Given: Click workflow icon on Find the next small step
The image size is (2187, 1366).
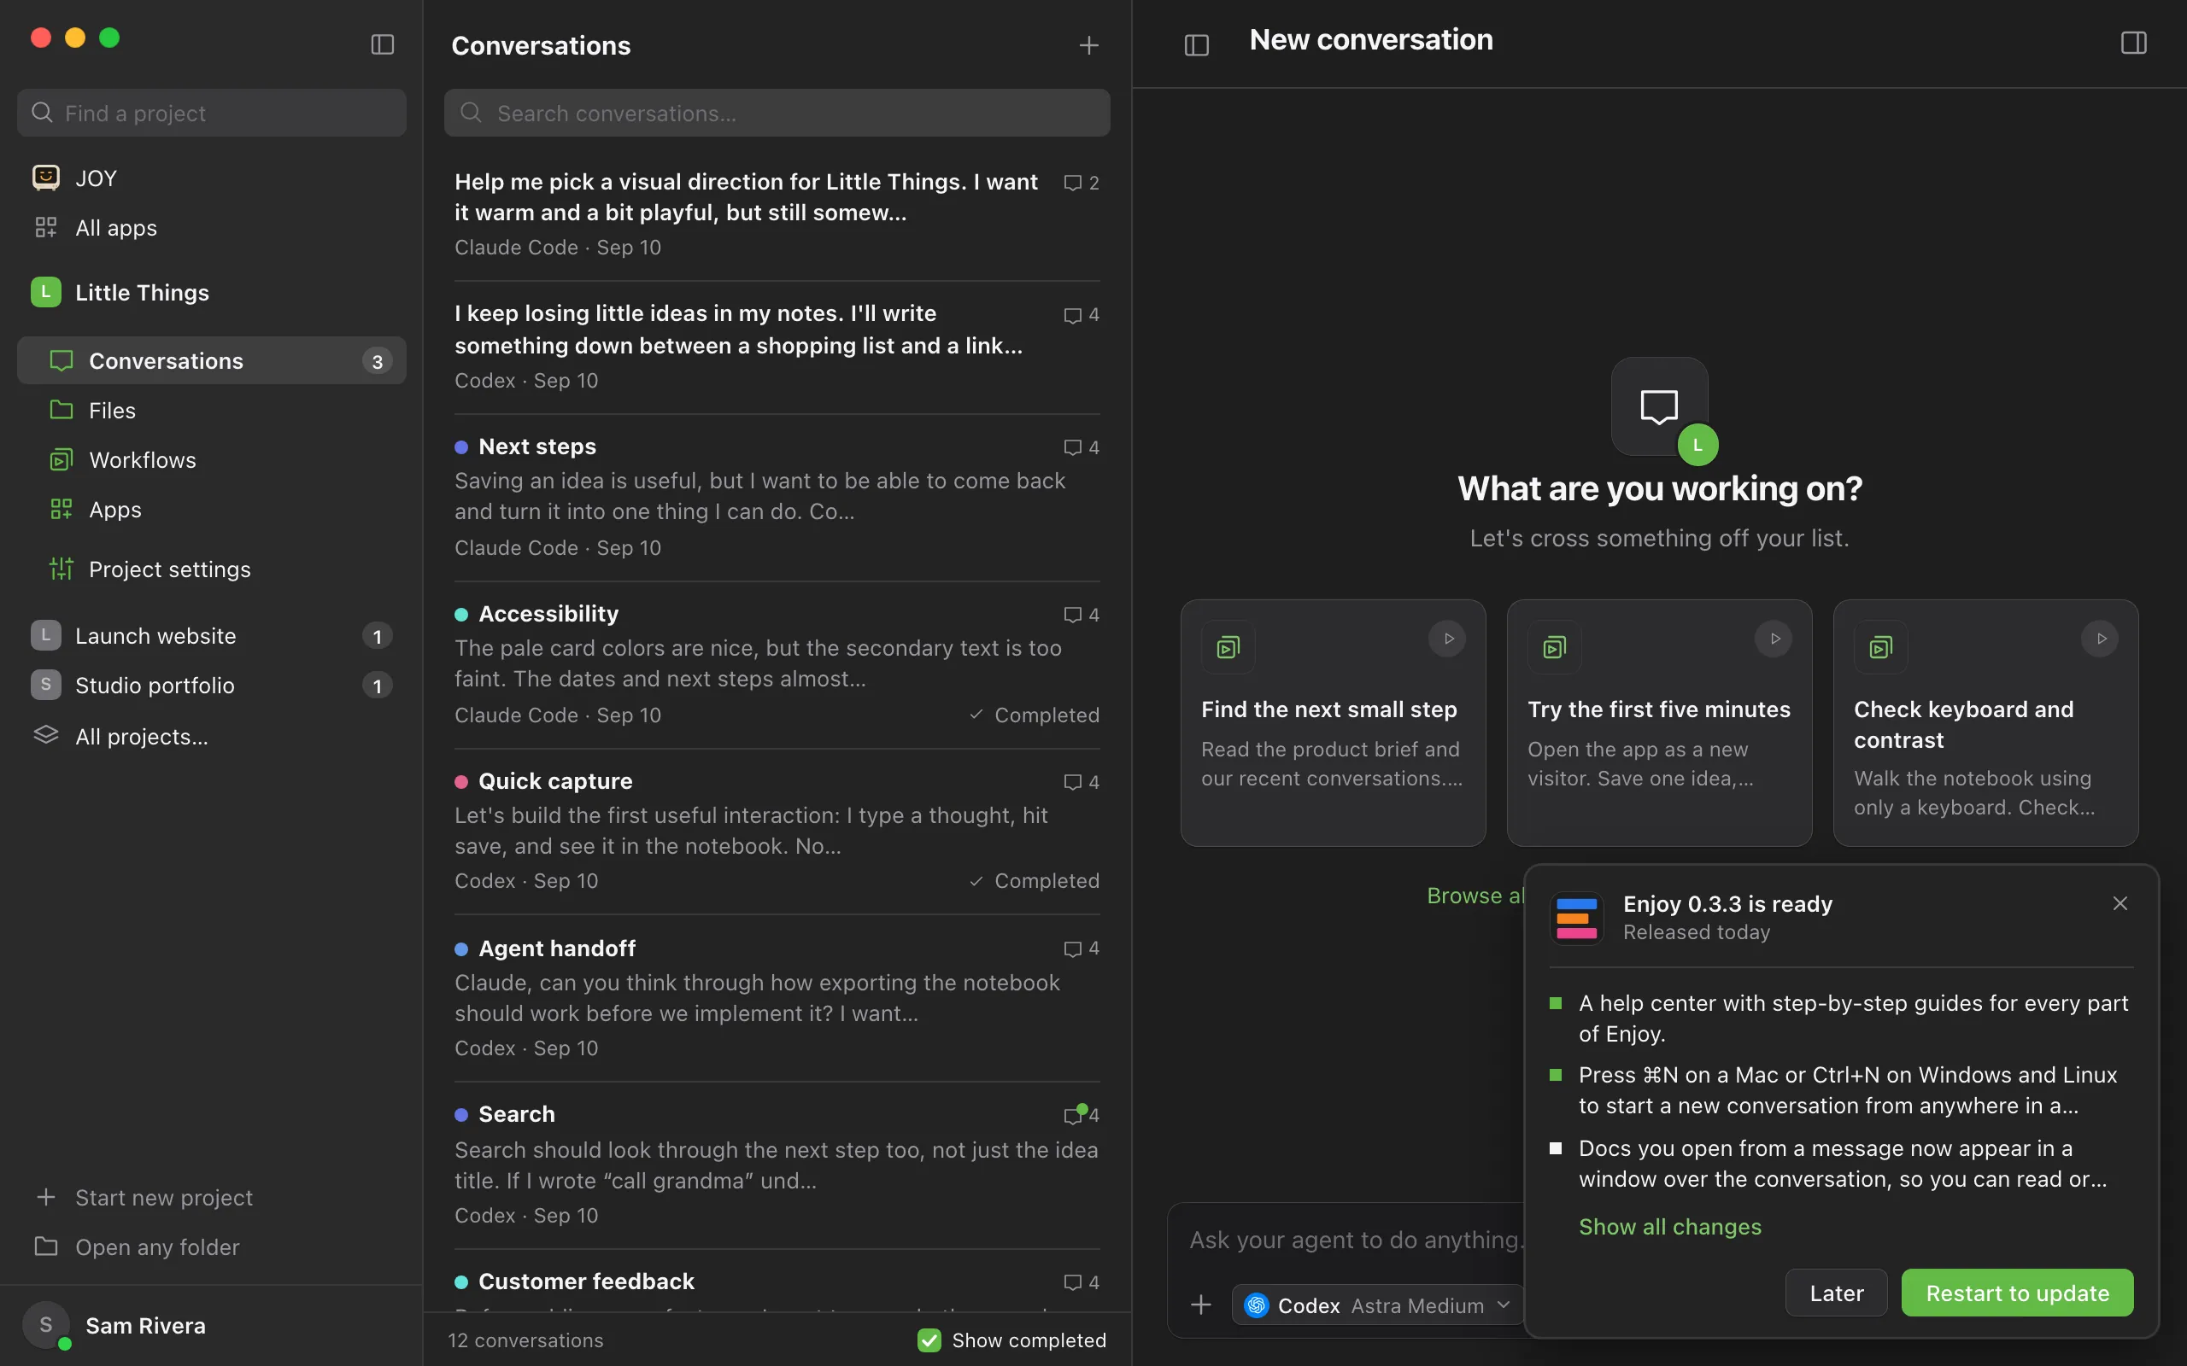Looking at the screenshot, I should (1228, 647).
